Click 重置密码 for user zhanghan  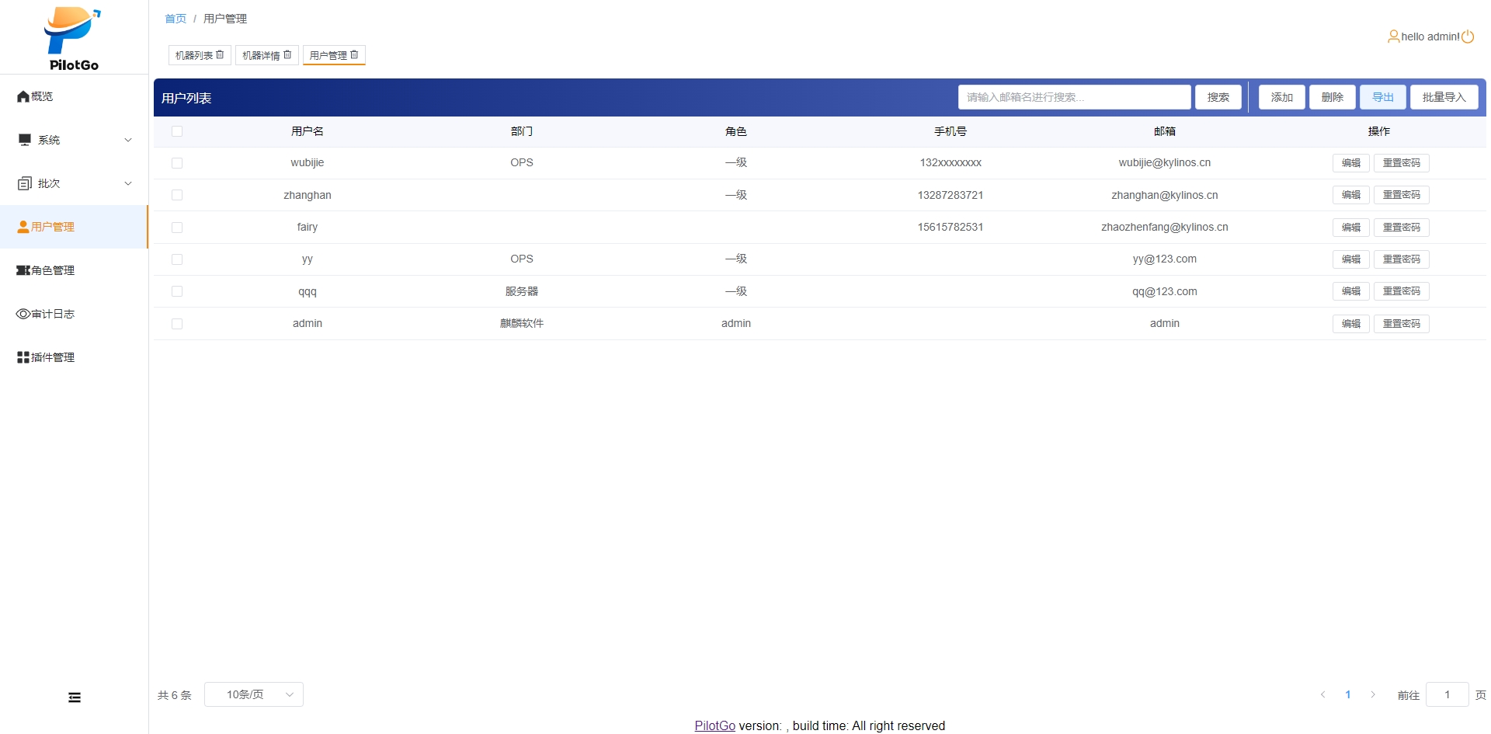pyautogui.click(x=1401, y=195)
